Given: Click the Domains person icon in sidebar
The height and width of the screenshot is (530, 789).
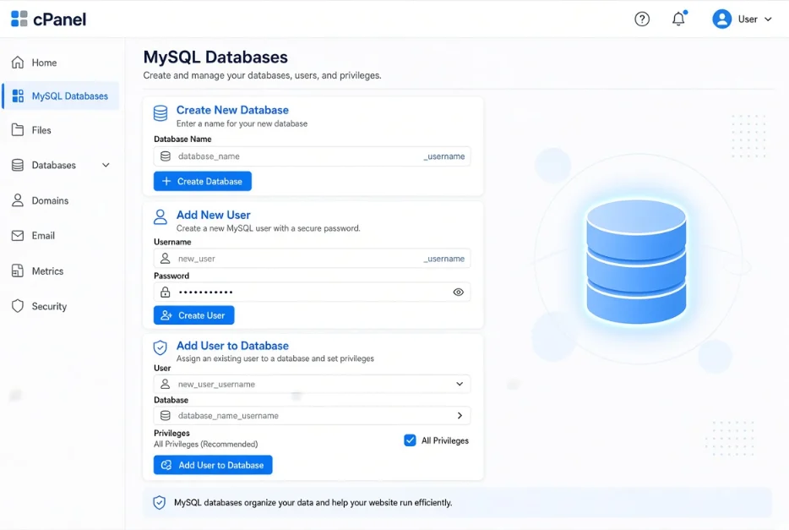Looking at the screenshot, I should point(18,200).
